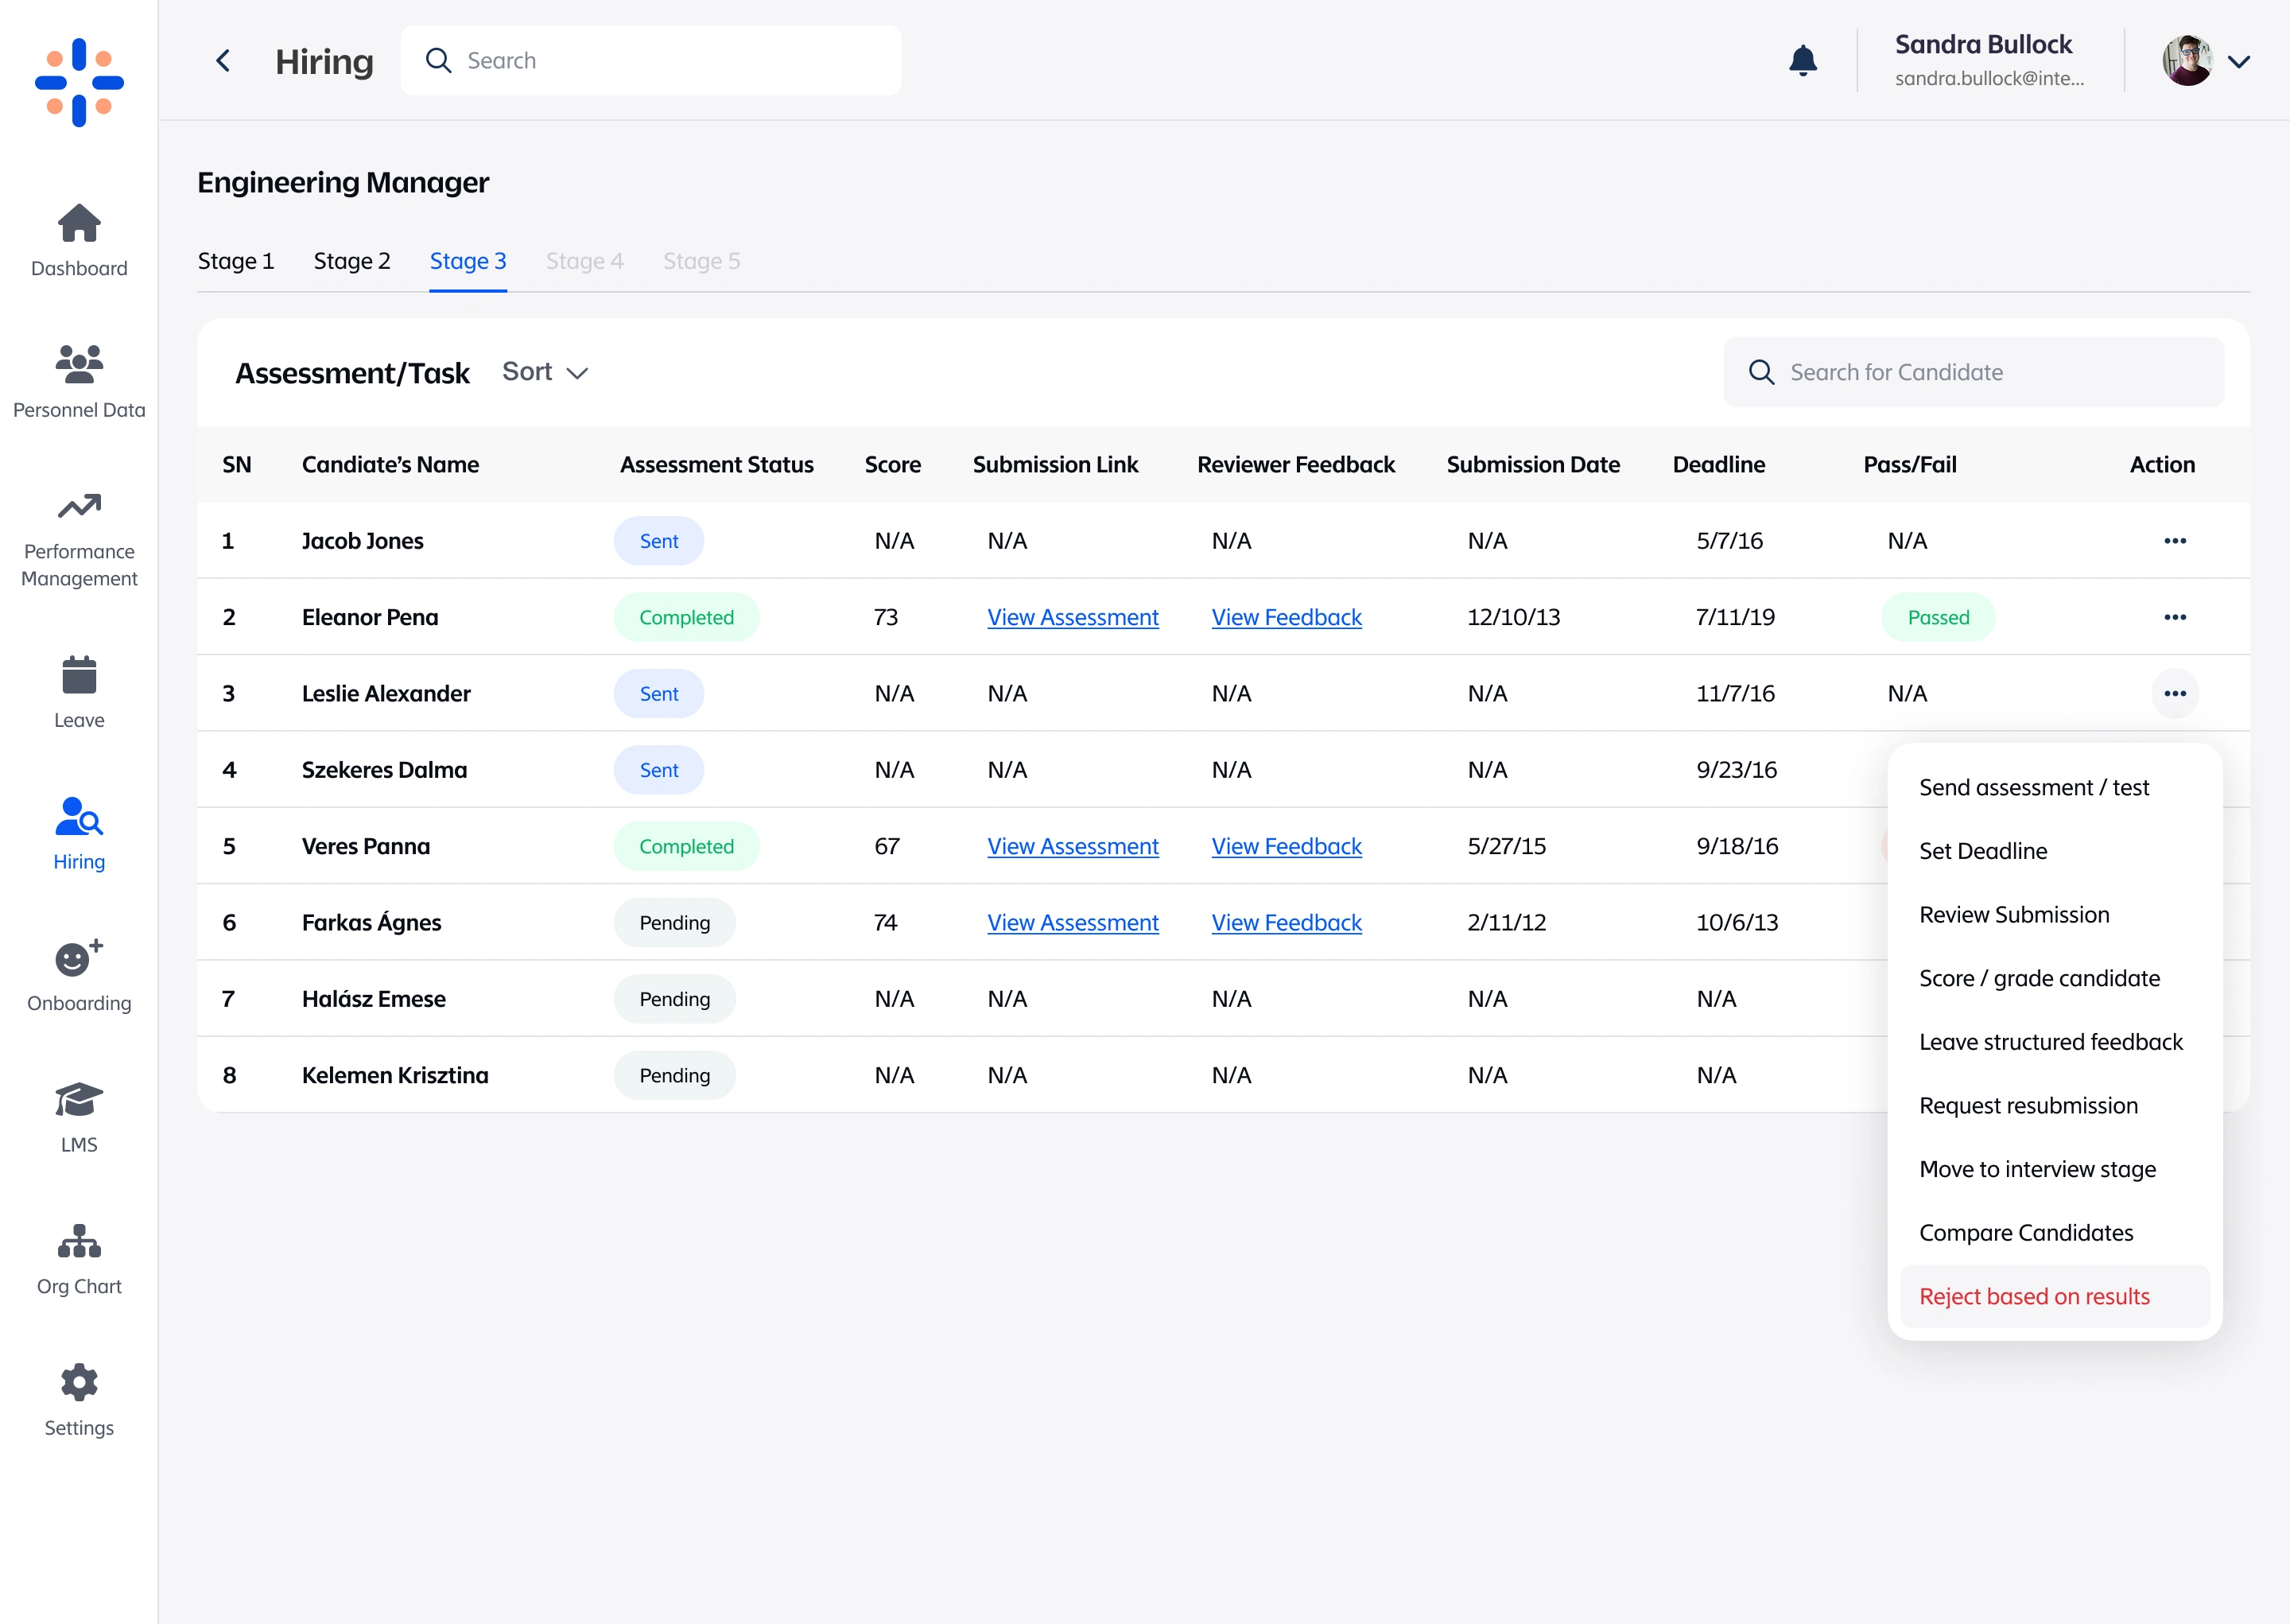Choose Move to interview stage

pyautogui.click(x=2037, y=1169)
